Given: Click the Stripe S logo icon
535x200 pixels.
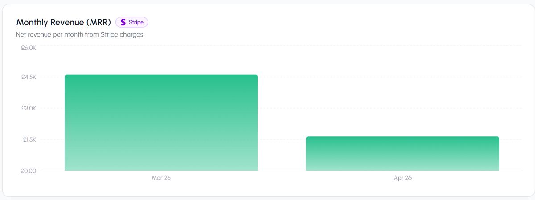Looking at the screenshot, I should click(x=123, y=22).
